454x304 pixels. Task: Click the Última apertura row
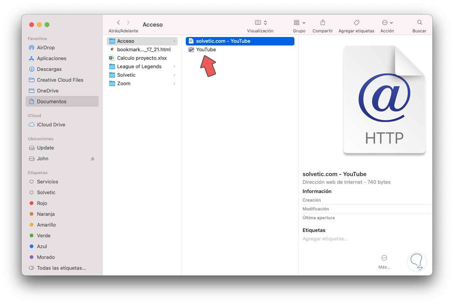click(367, 218)
